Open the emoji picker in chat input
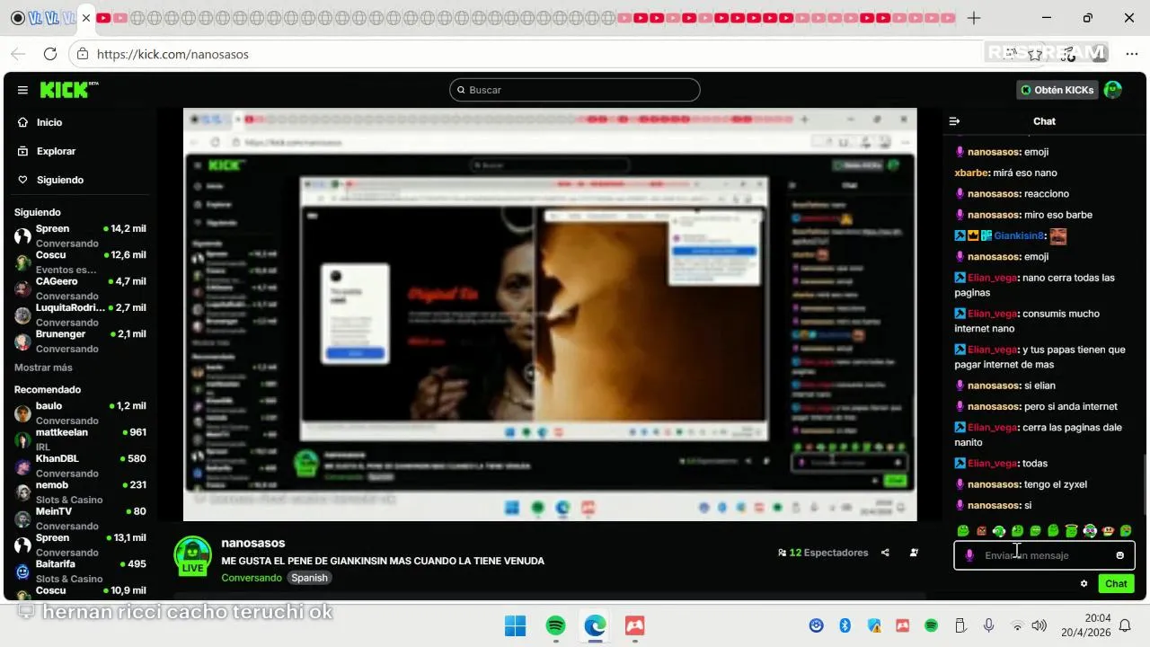1150x647 pixels. pyautogui.click(x=1119, y=555)
